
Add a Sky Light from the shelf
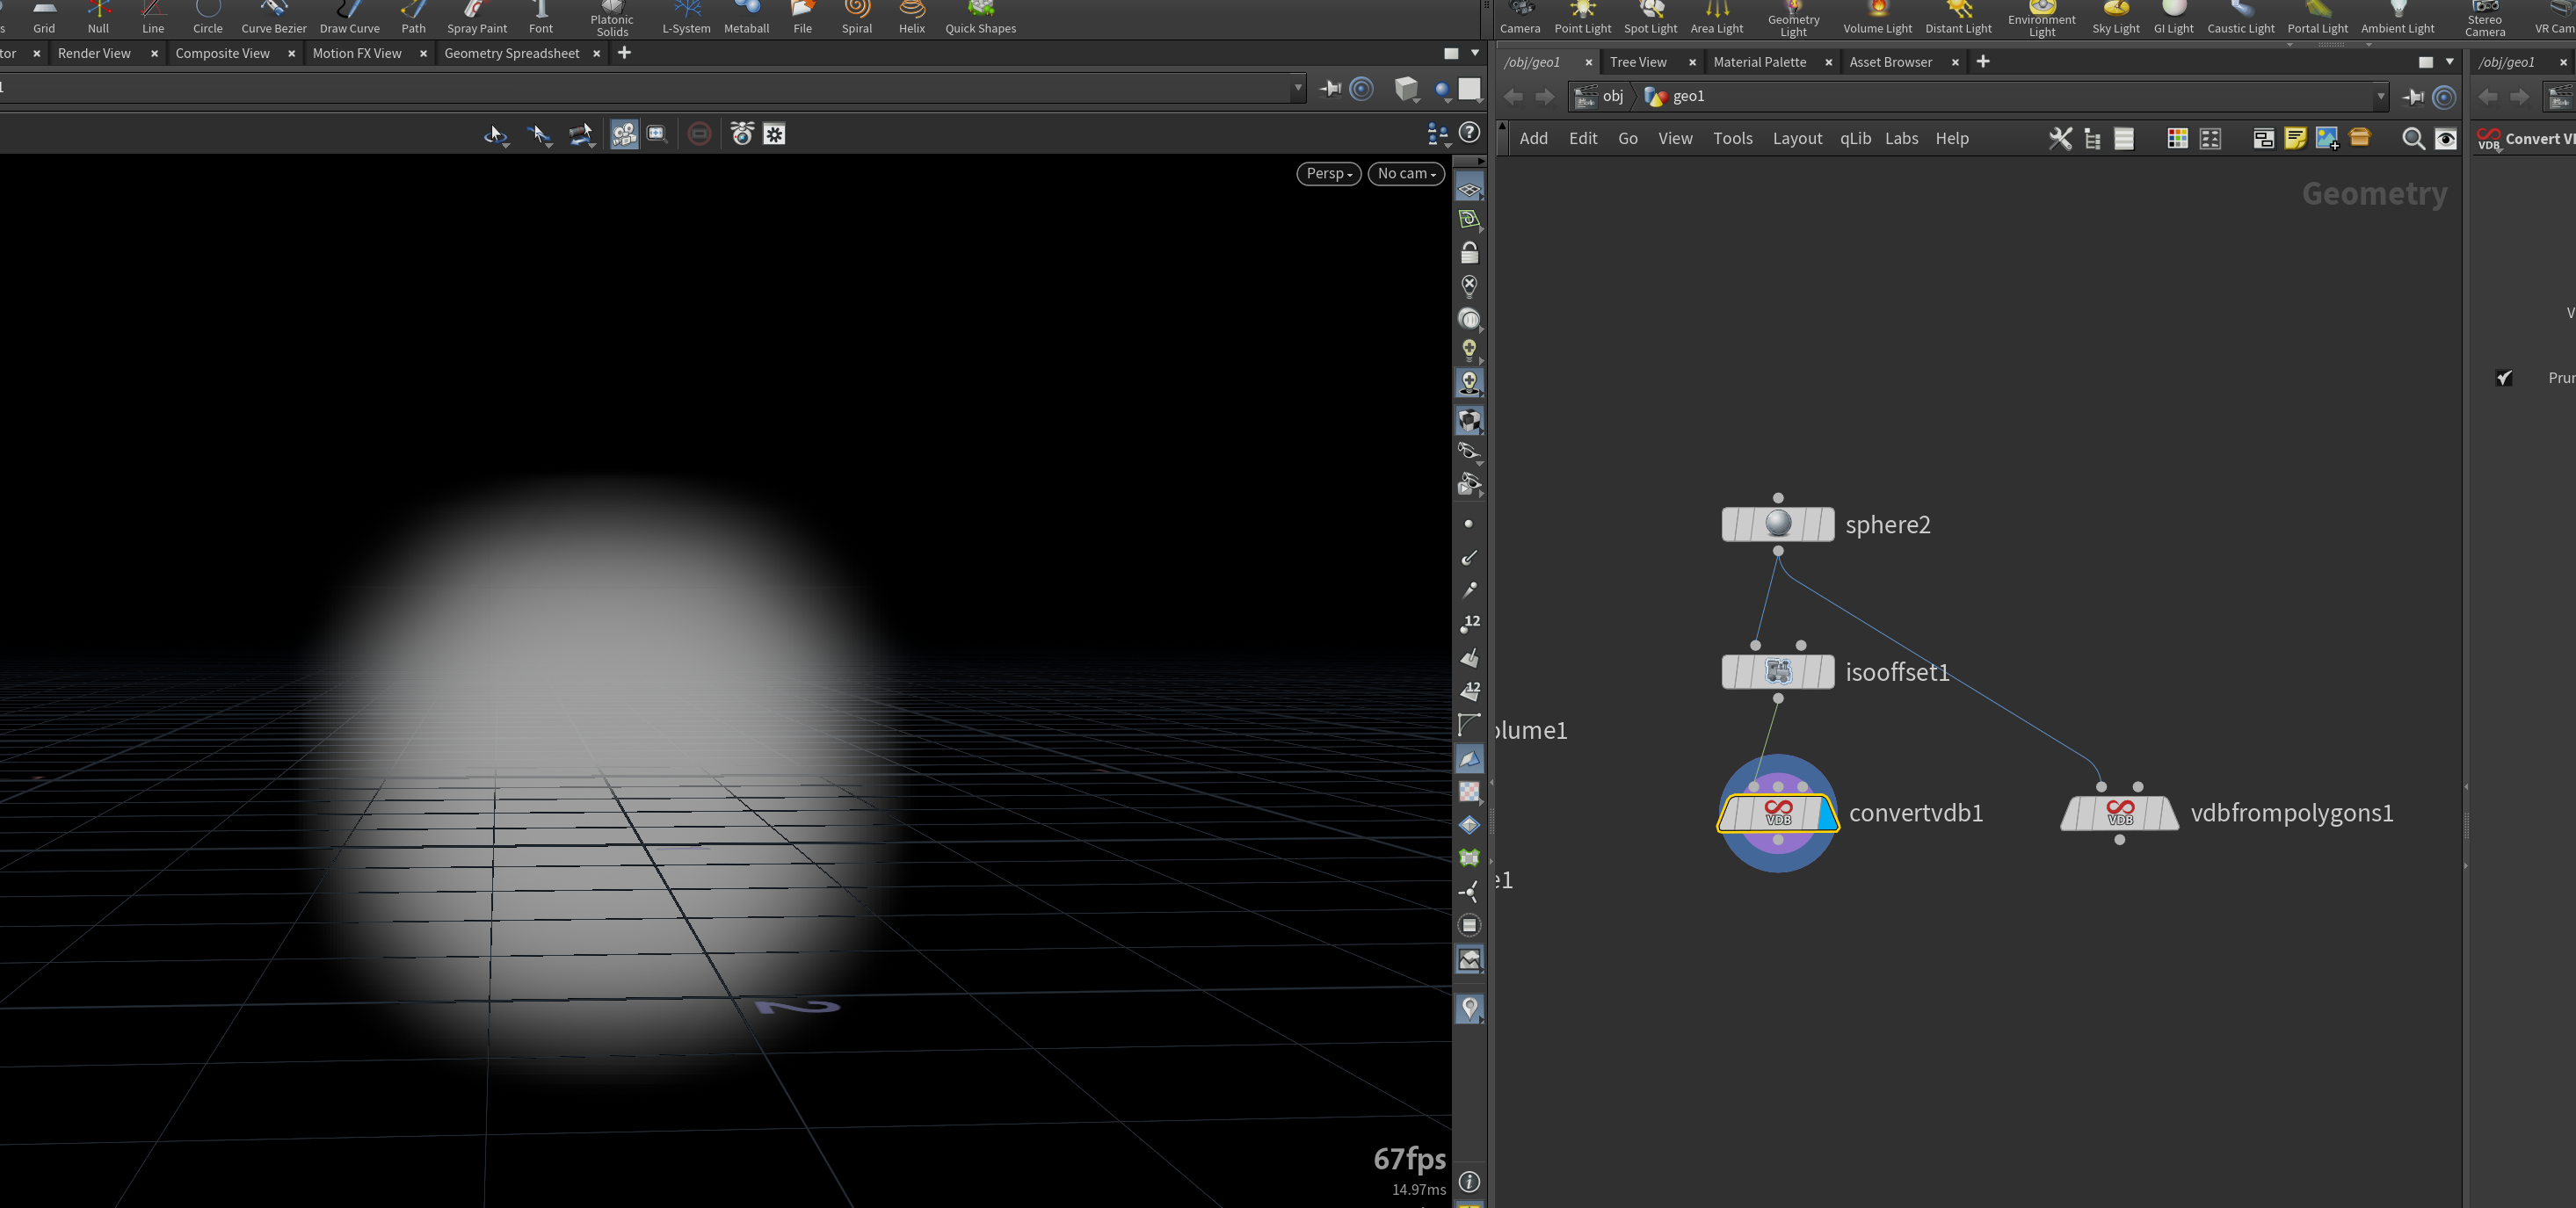[x=2115, y=18]
